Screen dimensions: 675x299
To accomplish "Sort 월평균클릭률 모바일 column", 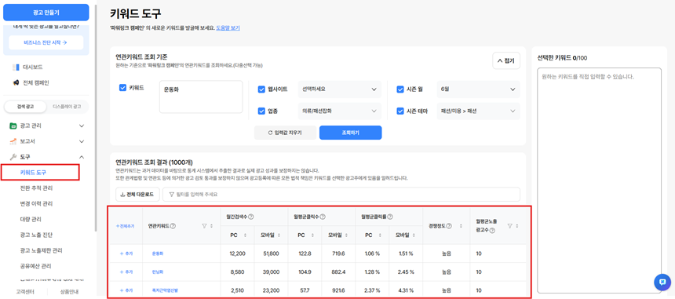I will tap(414, 235).
